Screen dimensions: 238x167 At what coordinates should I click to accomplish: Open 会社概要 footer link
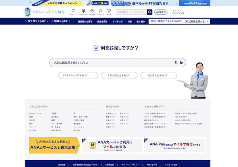61,165
